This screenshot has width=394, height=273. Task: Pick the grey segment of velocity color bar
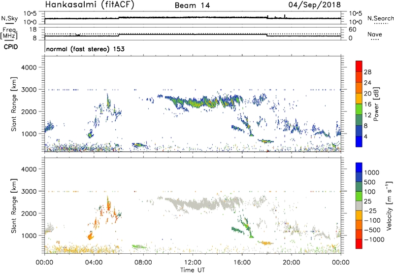359,206
